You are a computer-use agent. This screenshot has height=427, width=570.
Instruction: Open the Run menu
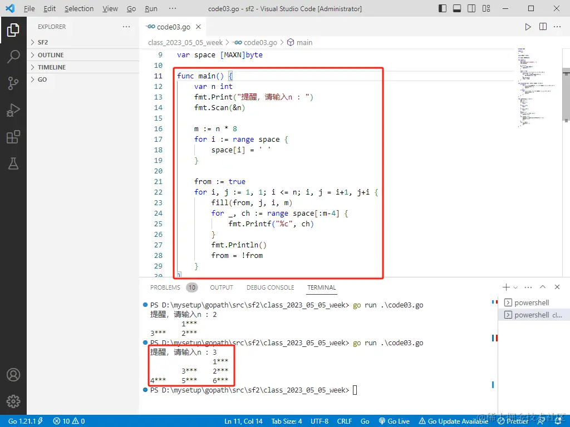pyautogui.click(x=151, y=8)
